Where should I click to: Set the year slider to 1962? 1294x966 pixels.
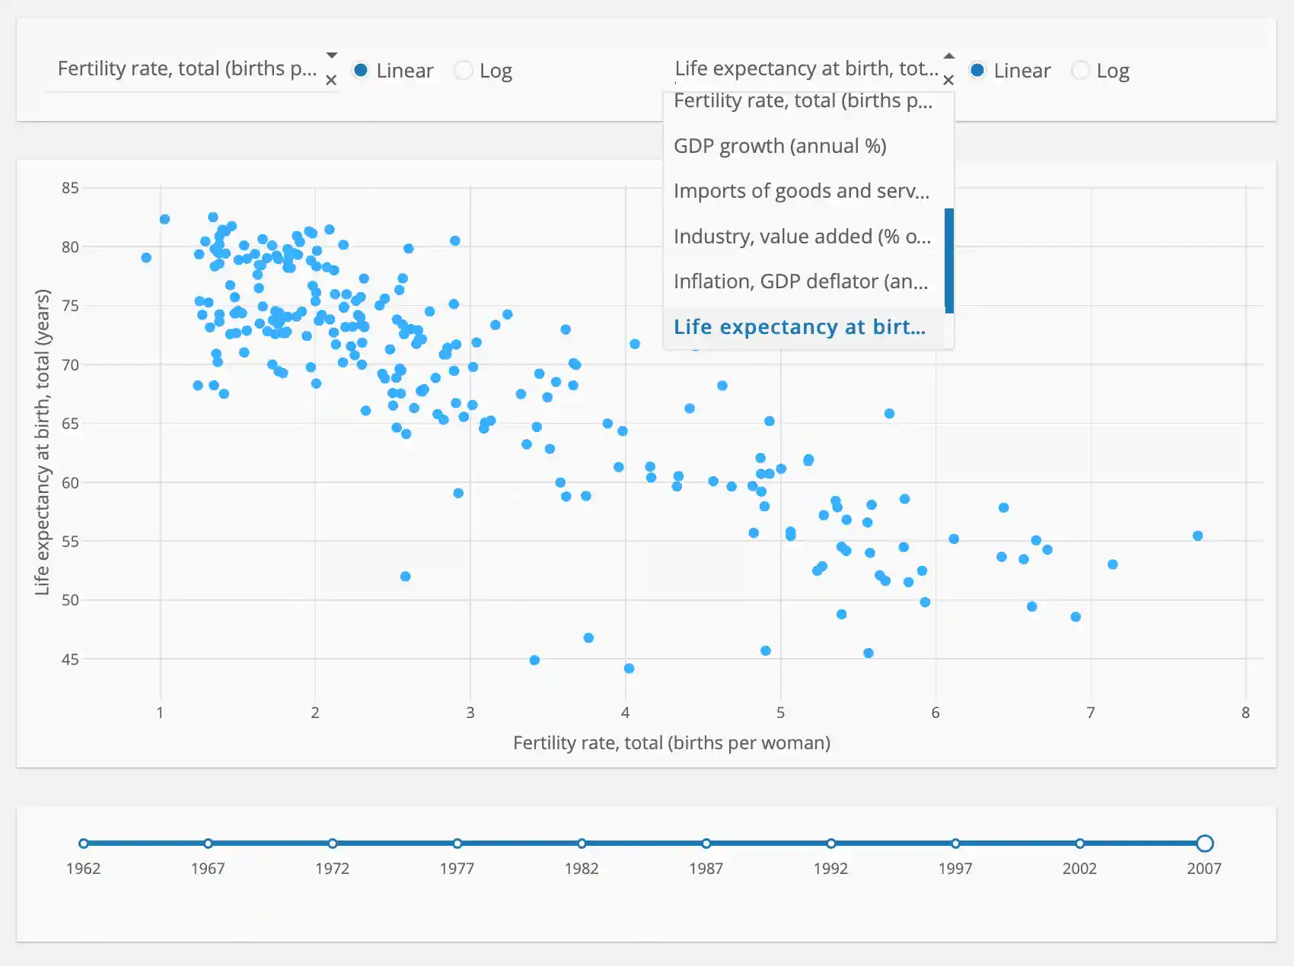coord(84,844)
